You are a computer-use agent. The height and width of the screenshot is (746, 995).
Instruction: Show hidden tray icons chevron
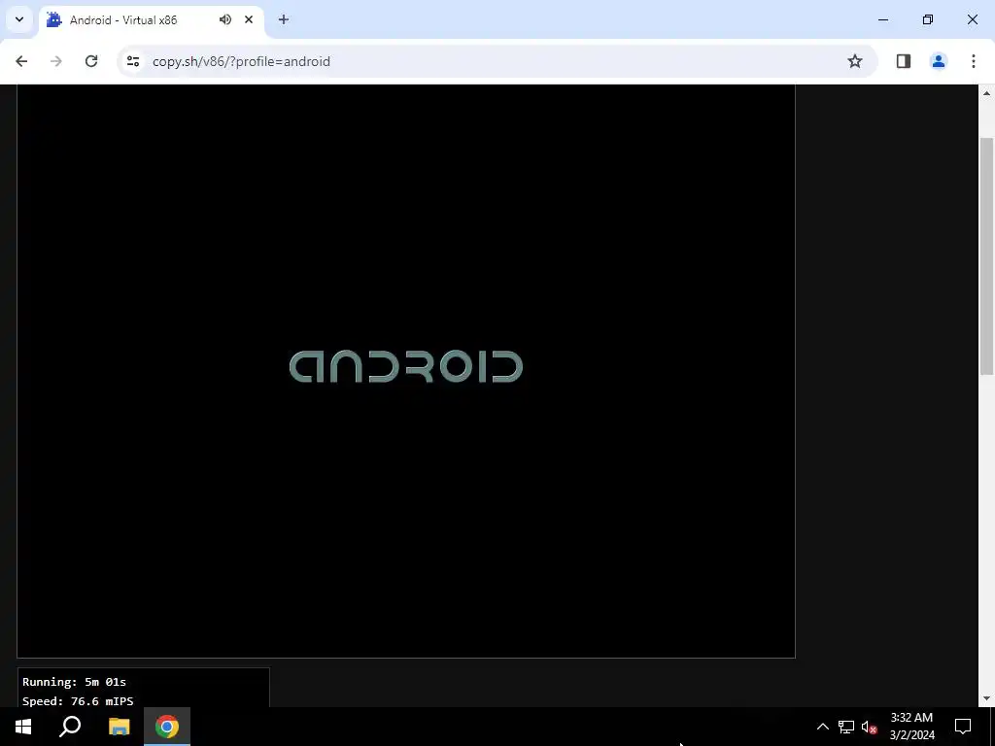click(822, 727)
